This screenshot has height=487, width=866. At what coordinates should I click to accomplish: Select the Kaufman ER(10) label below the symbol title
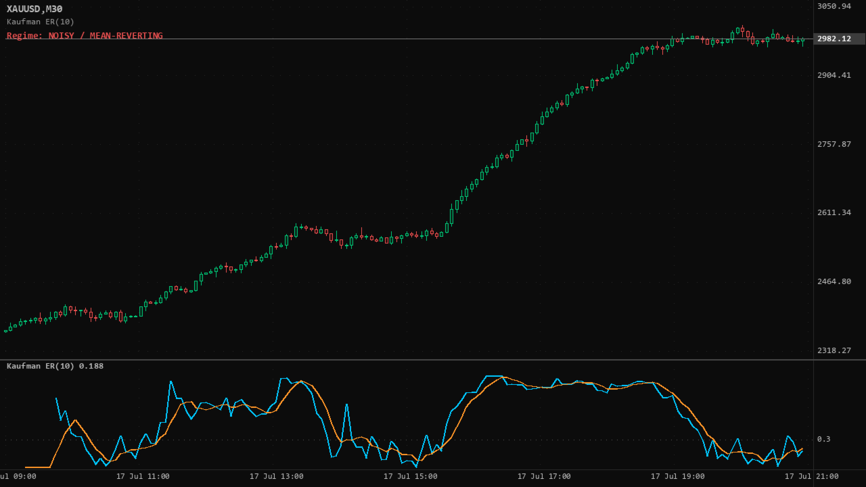(41, 22)
